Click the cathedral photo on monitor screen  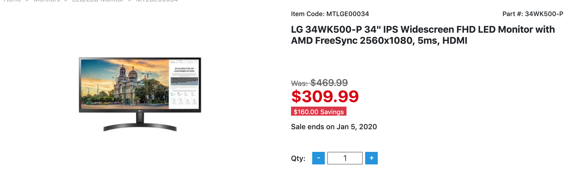[x=125, y=84]
